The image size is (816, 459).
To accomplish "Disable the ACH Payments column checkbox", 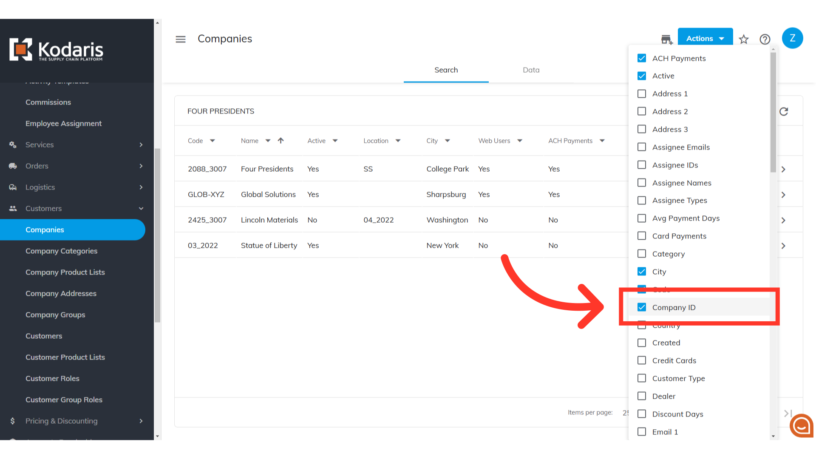I will pyautogui.click(x=642, y=58).
